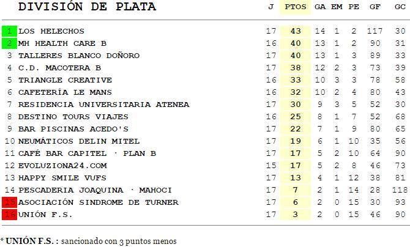The width and height of the screenshot is (410, 247).
Task: Click the green position 1 badge
Action: click(x=9, y=31)
